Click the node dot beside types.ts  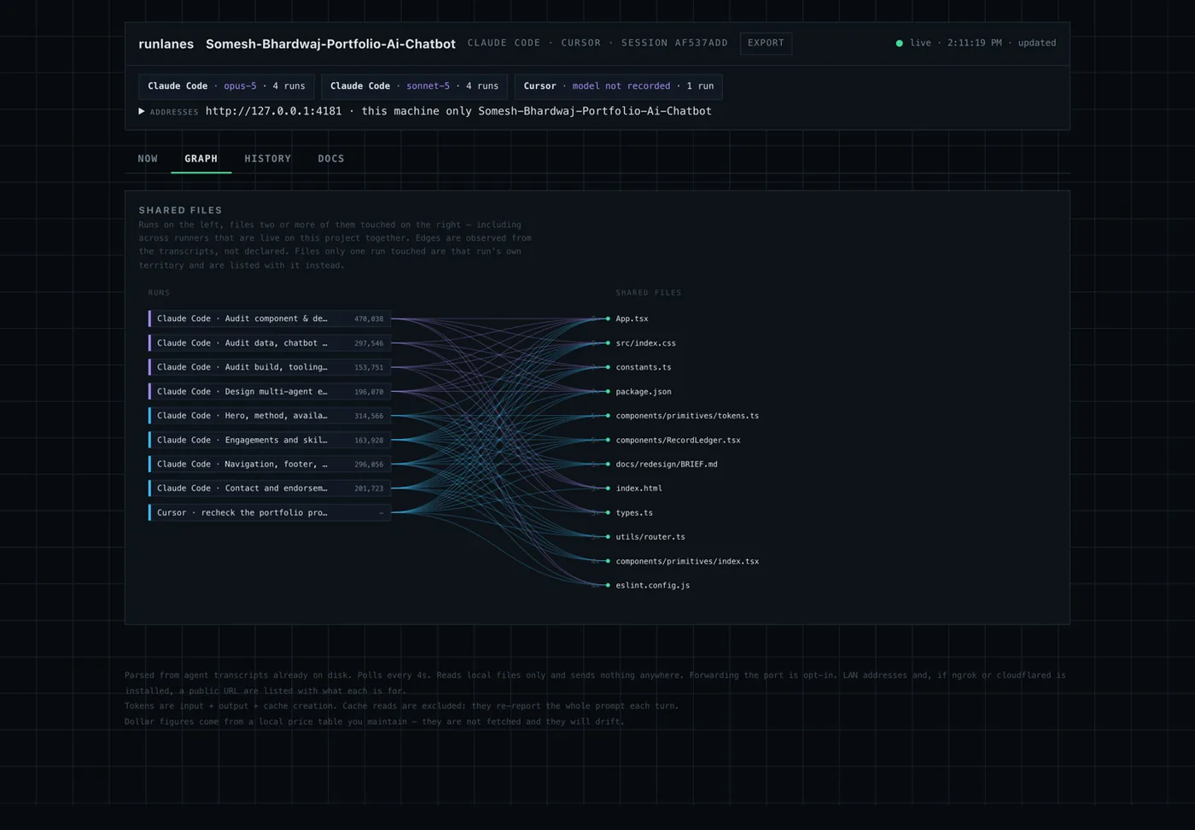(x=608, y=512)
